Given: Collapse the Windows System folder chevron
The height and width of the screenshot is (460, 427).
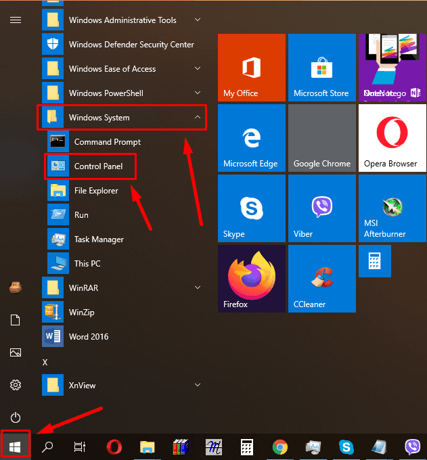Looking at the screenshot, I should tap(198, 117).
